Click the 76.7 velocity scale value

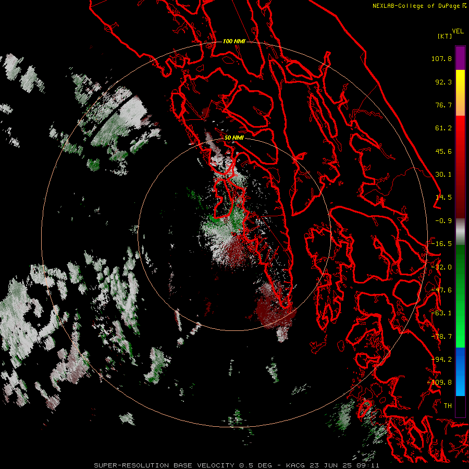pos(443,105)
